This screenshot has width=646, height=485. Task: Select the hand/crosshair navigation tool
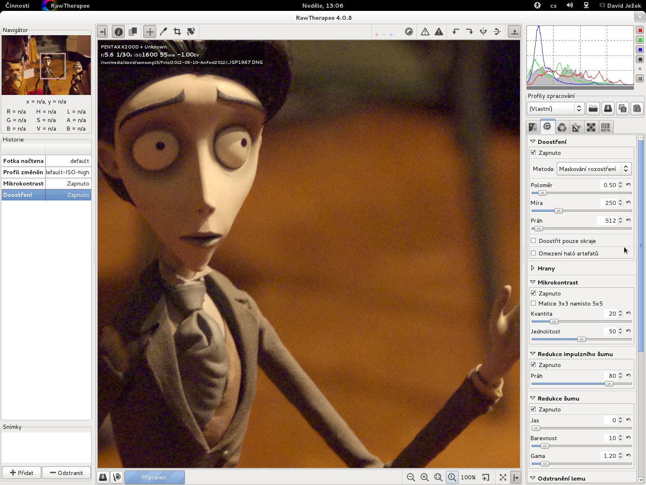pos(150,32)
